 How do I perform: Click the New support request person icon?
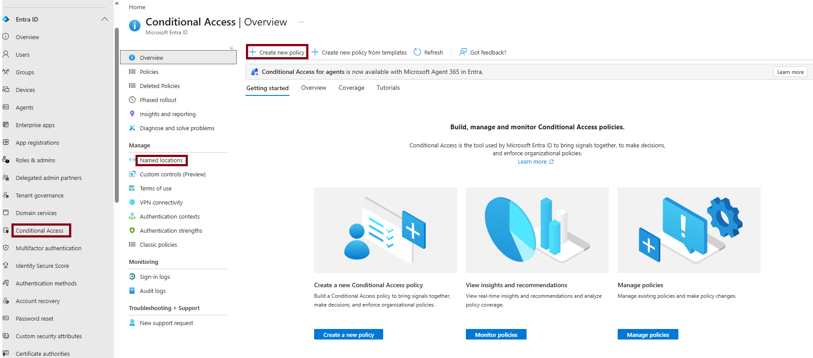pyautogui.click(x=132, y=323)
